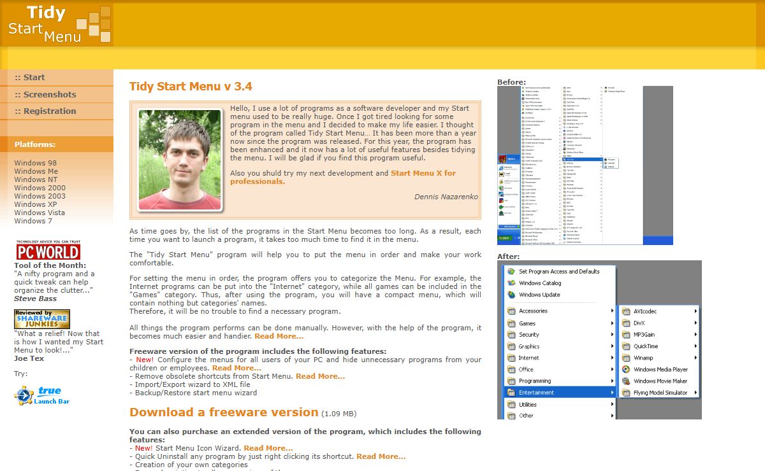Screen dimensions: 765x471
Task: Click the author's portrait photo
Action: (x=180, y=159)
